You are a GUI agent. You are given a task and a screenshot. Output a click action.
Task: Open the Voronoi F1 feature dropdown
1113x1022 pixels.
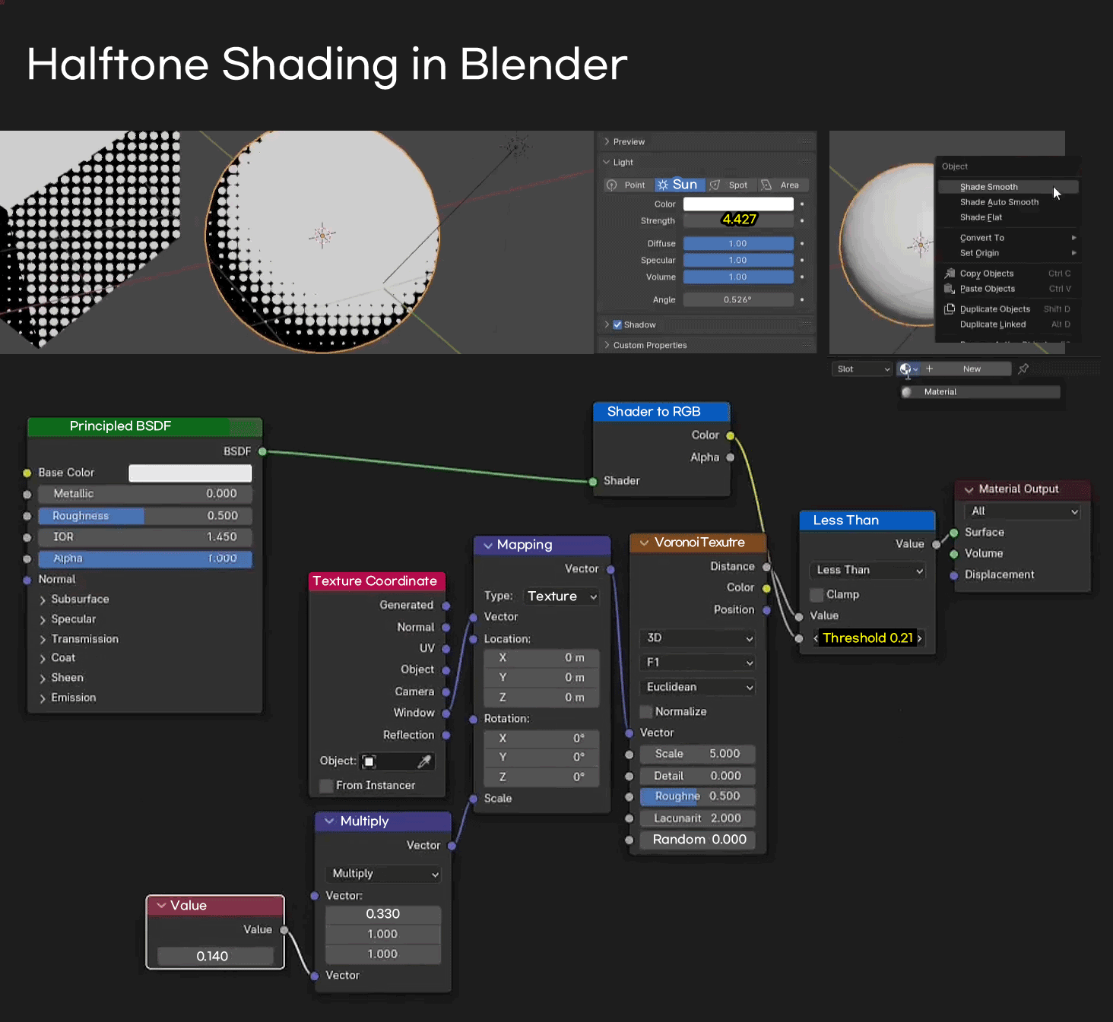[698, 663]
